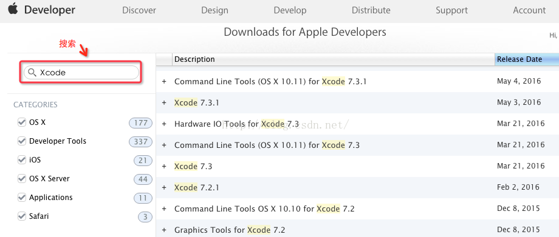
Task: Sort by the Description column header
Action: pos(334,59)
